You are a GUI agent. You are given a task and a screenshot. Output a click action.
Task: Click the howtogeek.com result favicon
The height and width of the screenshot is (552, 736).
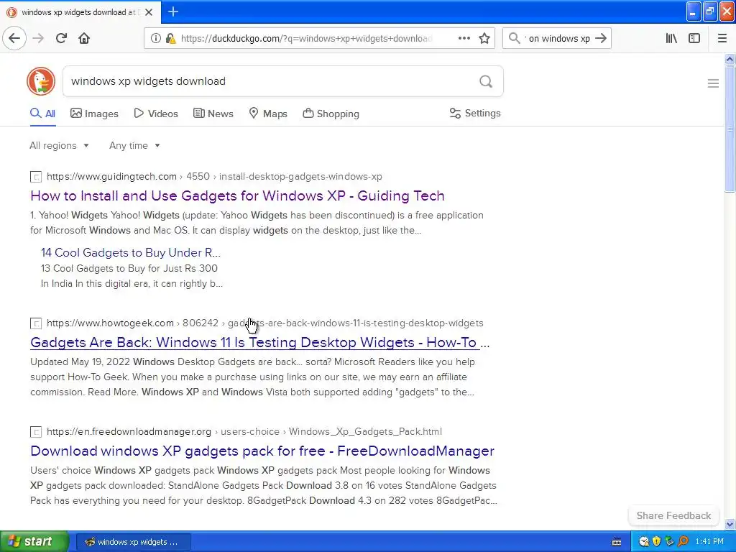36,323
